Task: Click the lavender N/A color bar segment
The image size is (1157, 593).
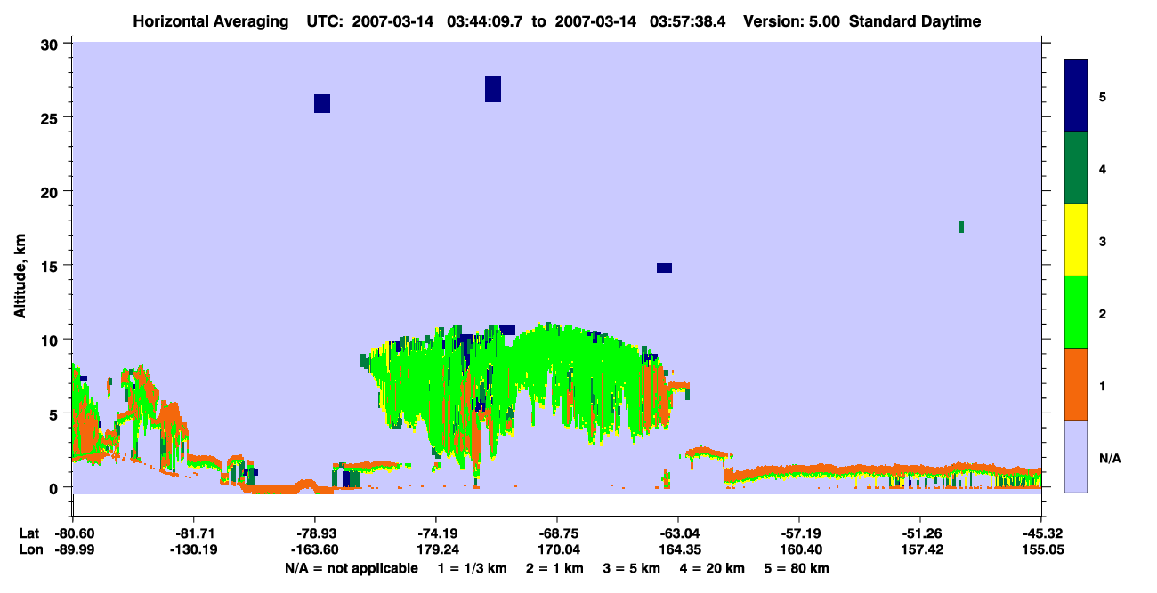Action: [x=1076, y=456]
